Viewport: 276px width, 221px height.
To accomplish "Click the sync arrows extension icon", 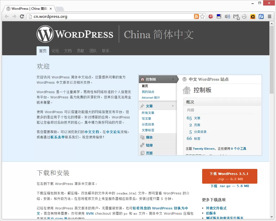I will pyautogui.click(x=244, y=16).
